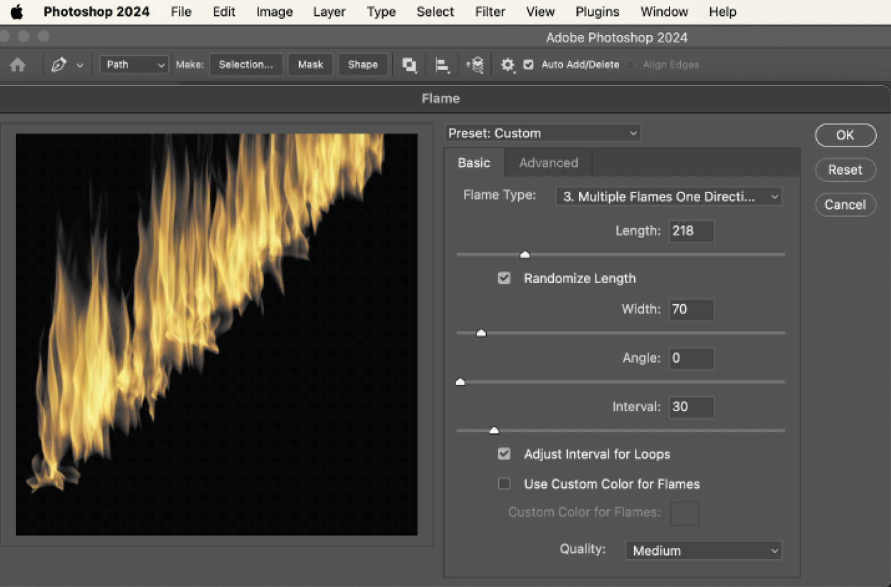Toggle the Auto Add/Delete checkbox

click(x=528, y=65)
